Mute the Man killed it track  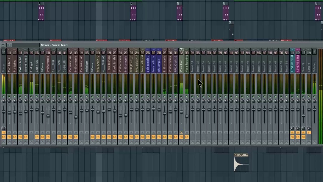(x=9, y=97)
